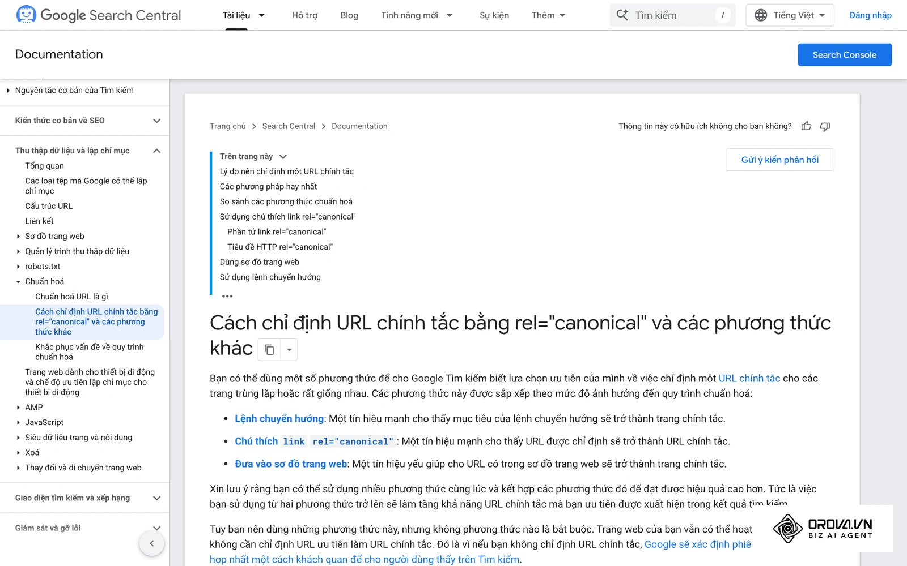907x566 pixels.
Task: Collapse sidebar with the round chevron button
Action: click(151, 543)
